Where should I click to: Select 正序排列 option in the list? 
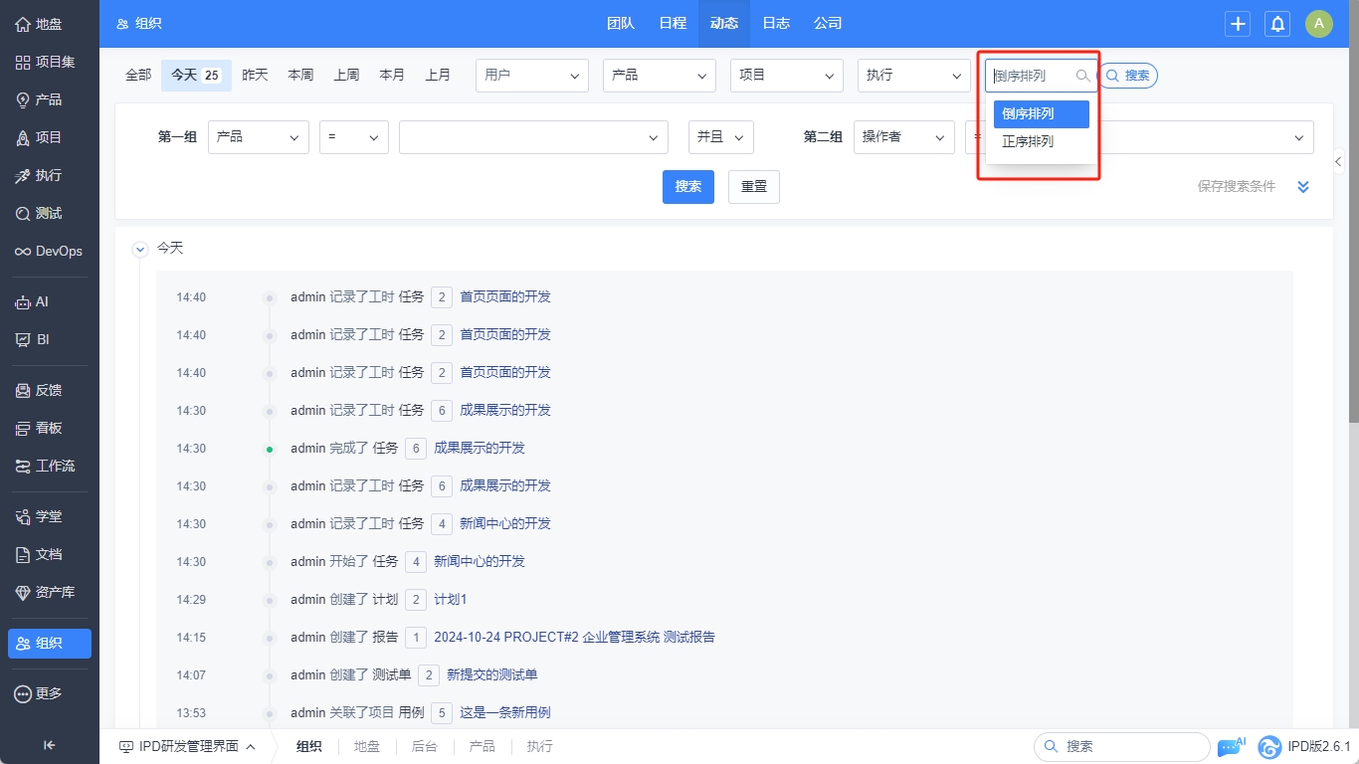(x=1029, y=142)
